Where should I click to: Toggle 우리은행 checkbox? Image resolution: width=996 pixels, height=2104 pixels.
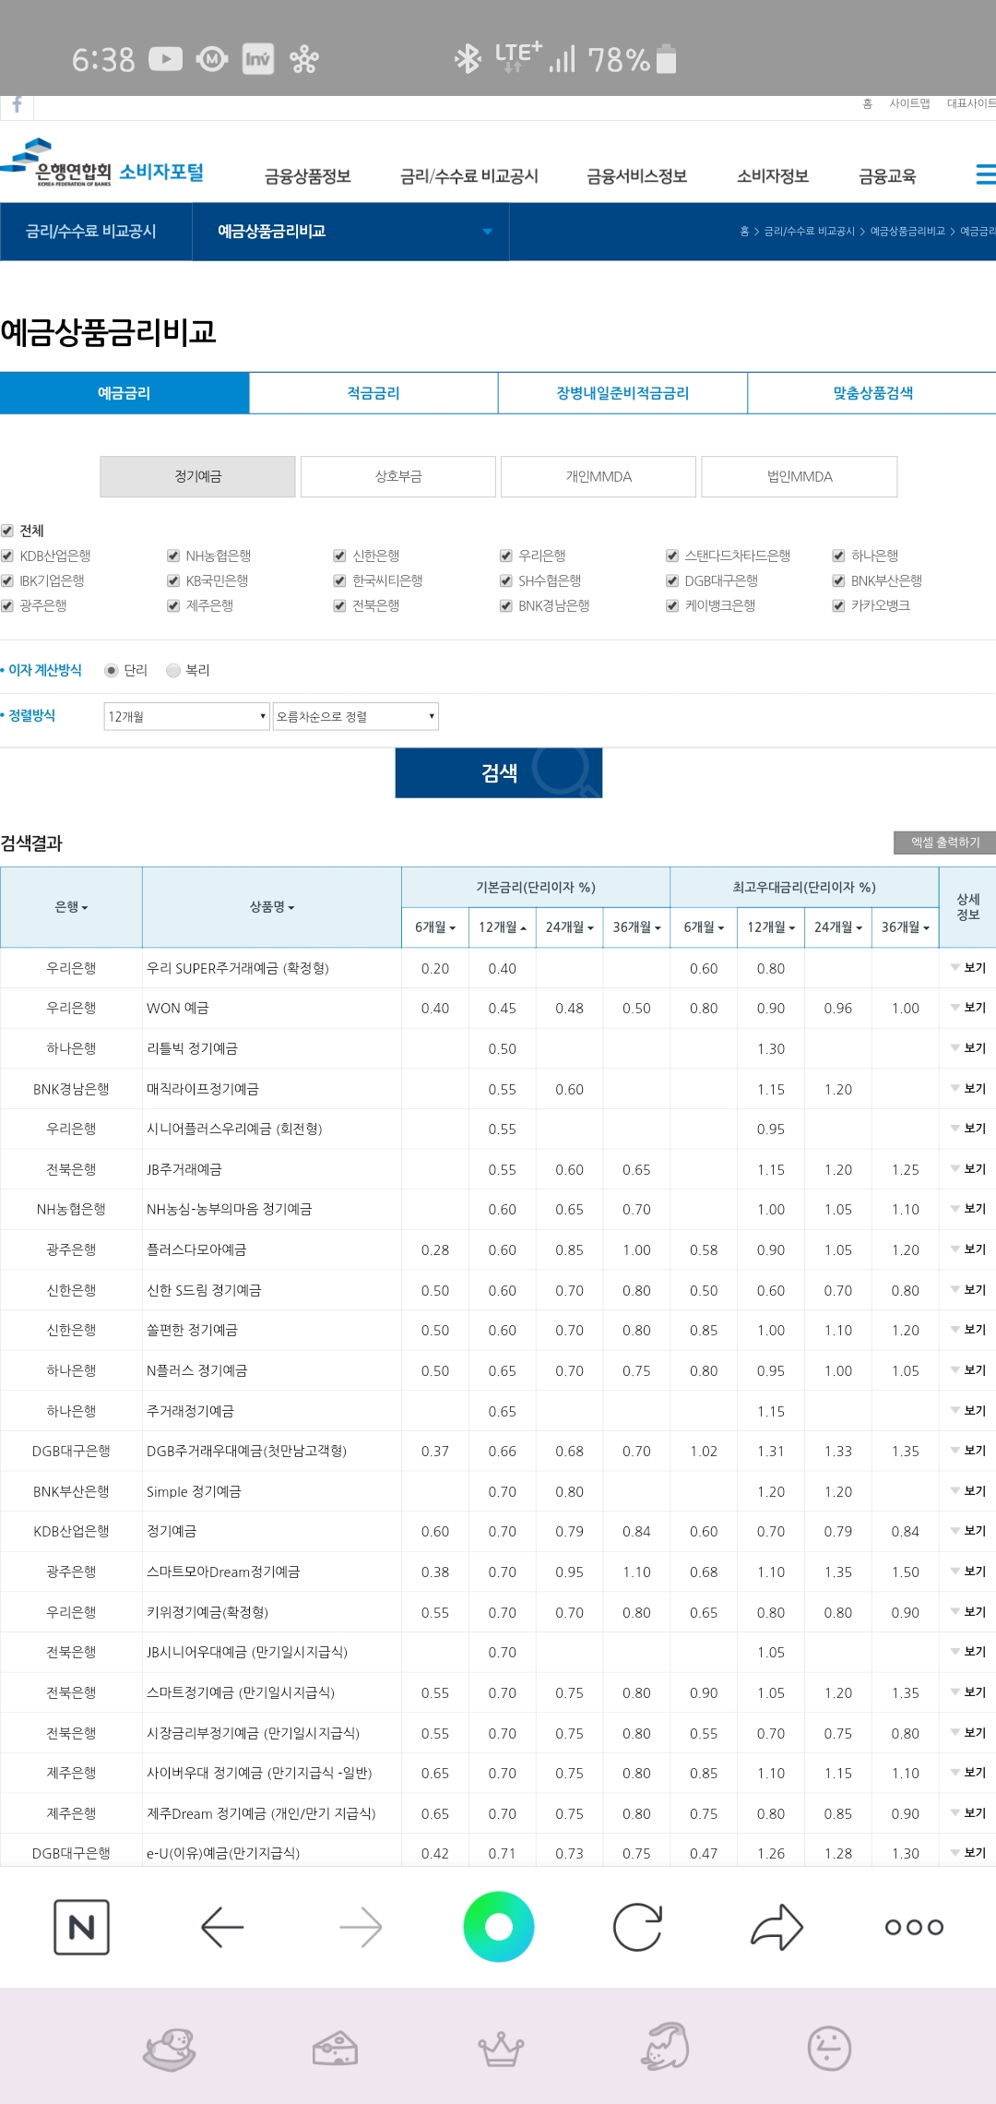[505, 556]
